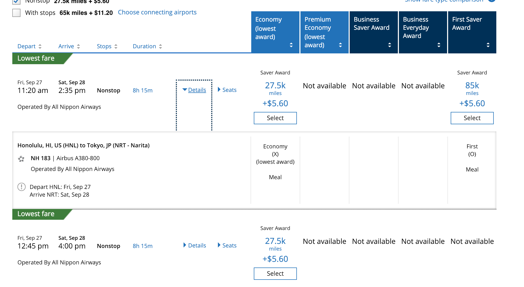The height and width of the screenshot is (287, 524).
Task: Click the date change alert icon near Depart HNL
Action: 22,187
